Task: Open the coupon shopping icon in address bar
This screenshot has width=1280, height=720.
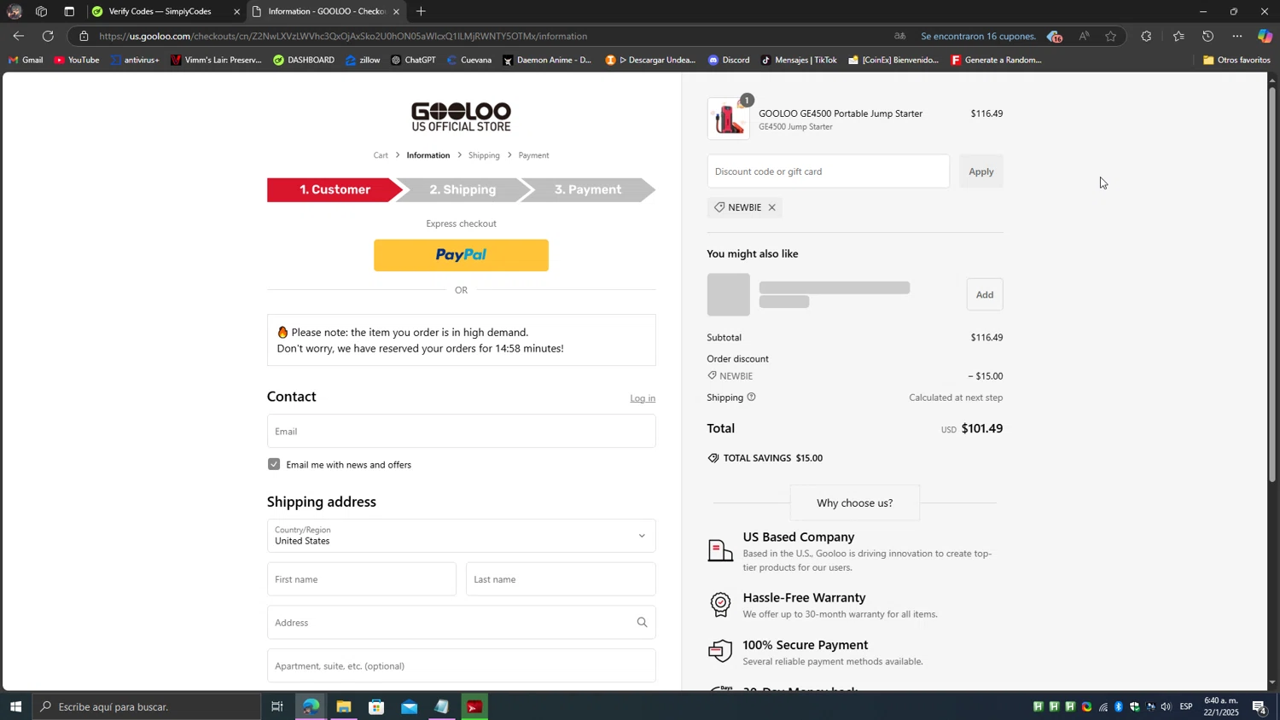Action: point(1055,36)
